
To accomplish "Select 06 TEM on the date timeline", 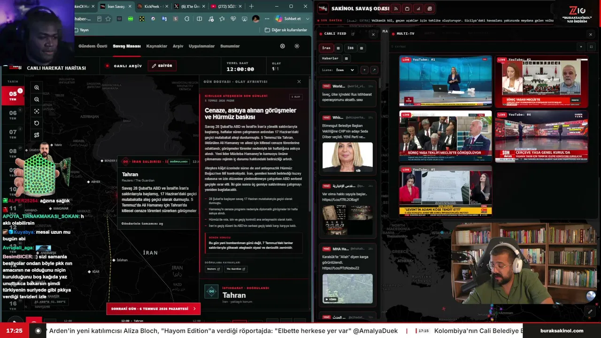I will (13, 115).
